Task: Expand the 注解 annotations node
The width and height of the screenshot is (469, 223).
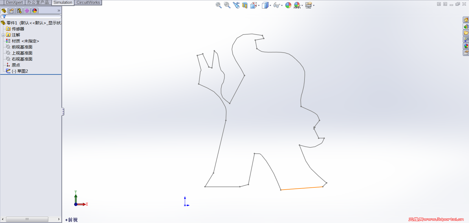Action: tap(3, 35)
